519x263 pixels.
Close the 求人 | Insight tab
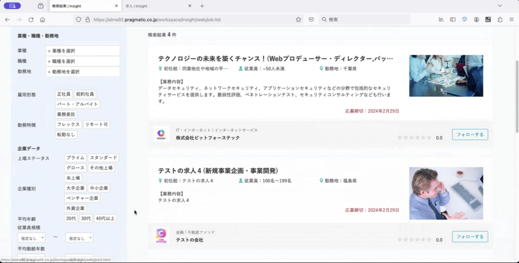click(190, 6)
